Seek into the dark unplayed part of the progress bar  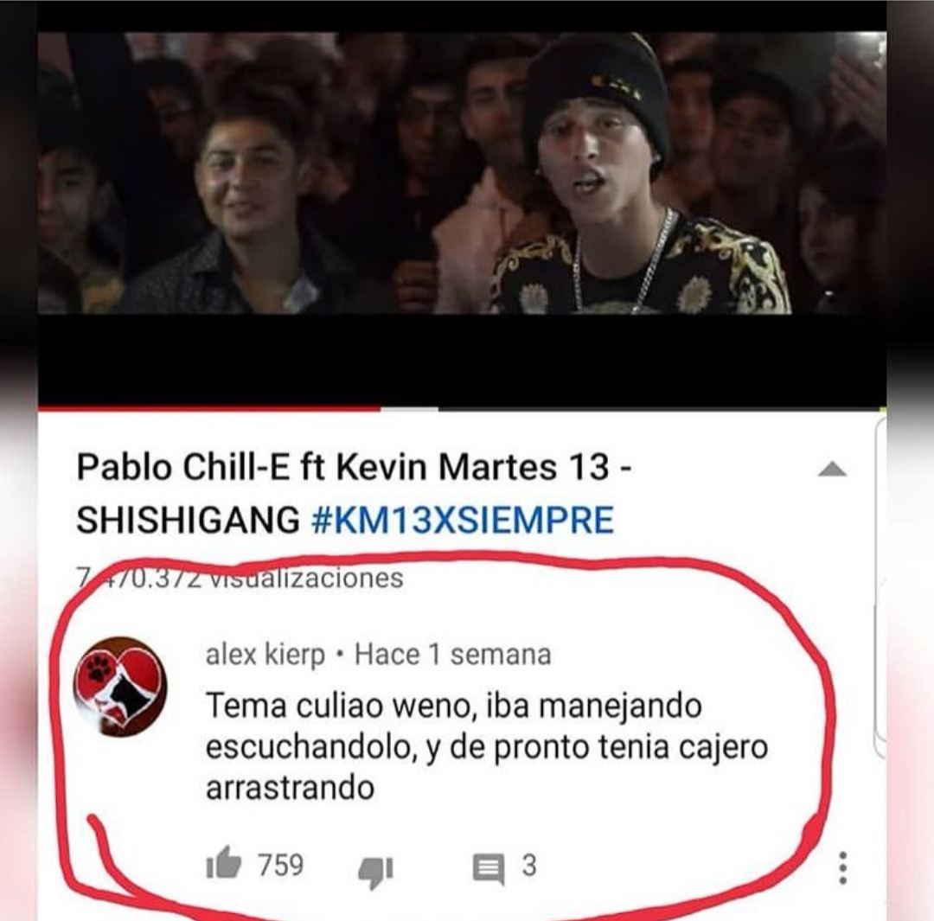[662, 409]
